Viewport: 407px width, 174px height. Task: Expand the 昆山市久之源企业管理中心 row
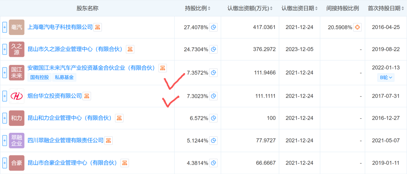pos(5,49)
